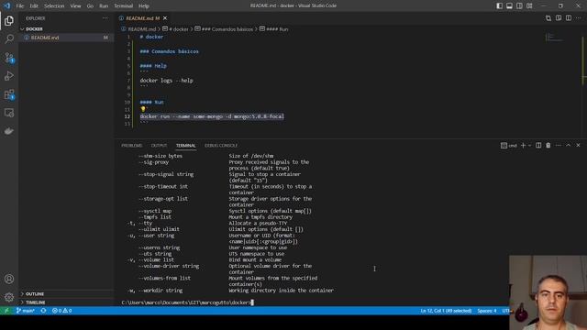
Task: Open the File menu
Action: point(20,6)
